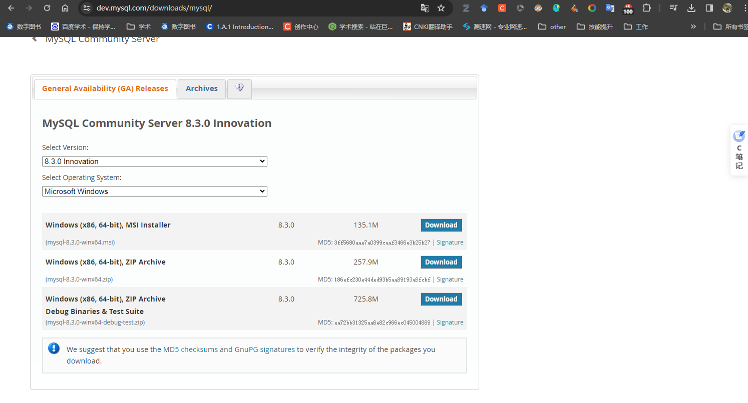Expand the 技能提升 bookmark folder

point(595,26)
